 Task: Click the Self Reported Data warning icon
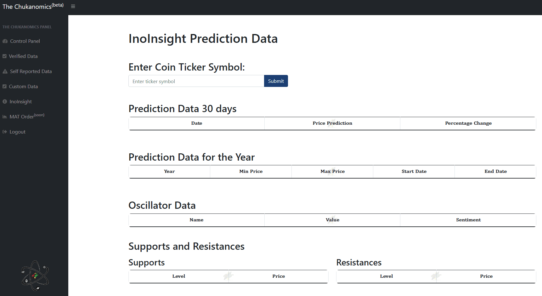pos(5,71)
